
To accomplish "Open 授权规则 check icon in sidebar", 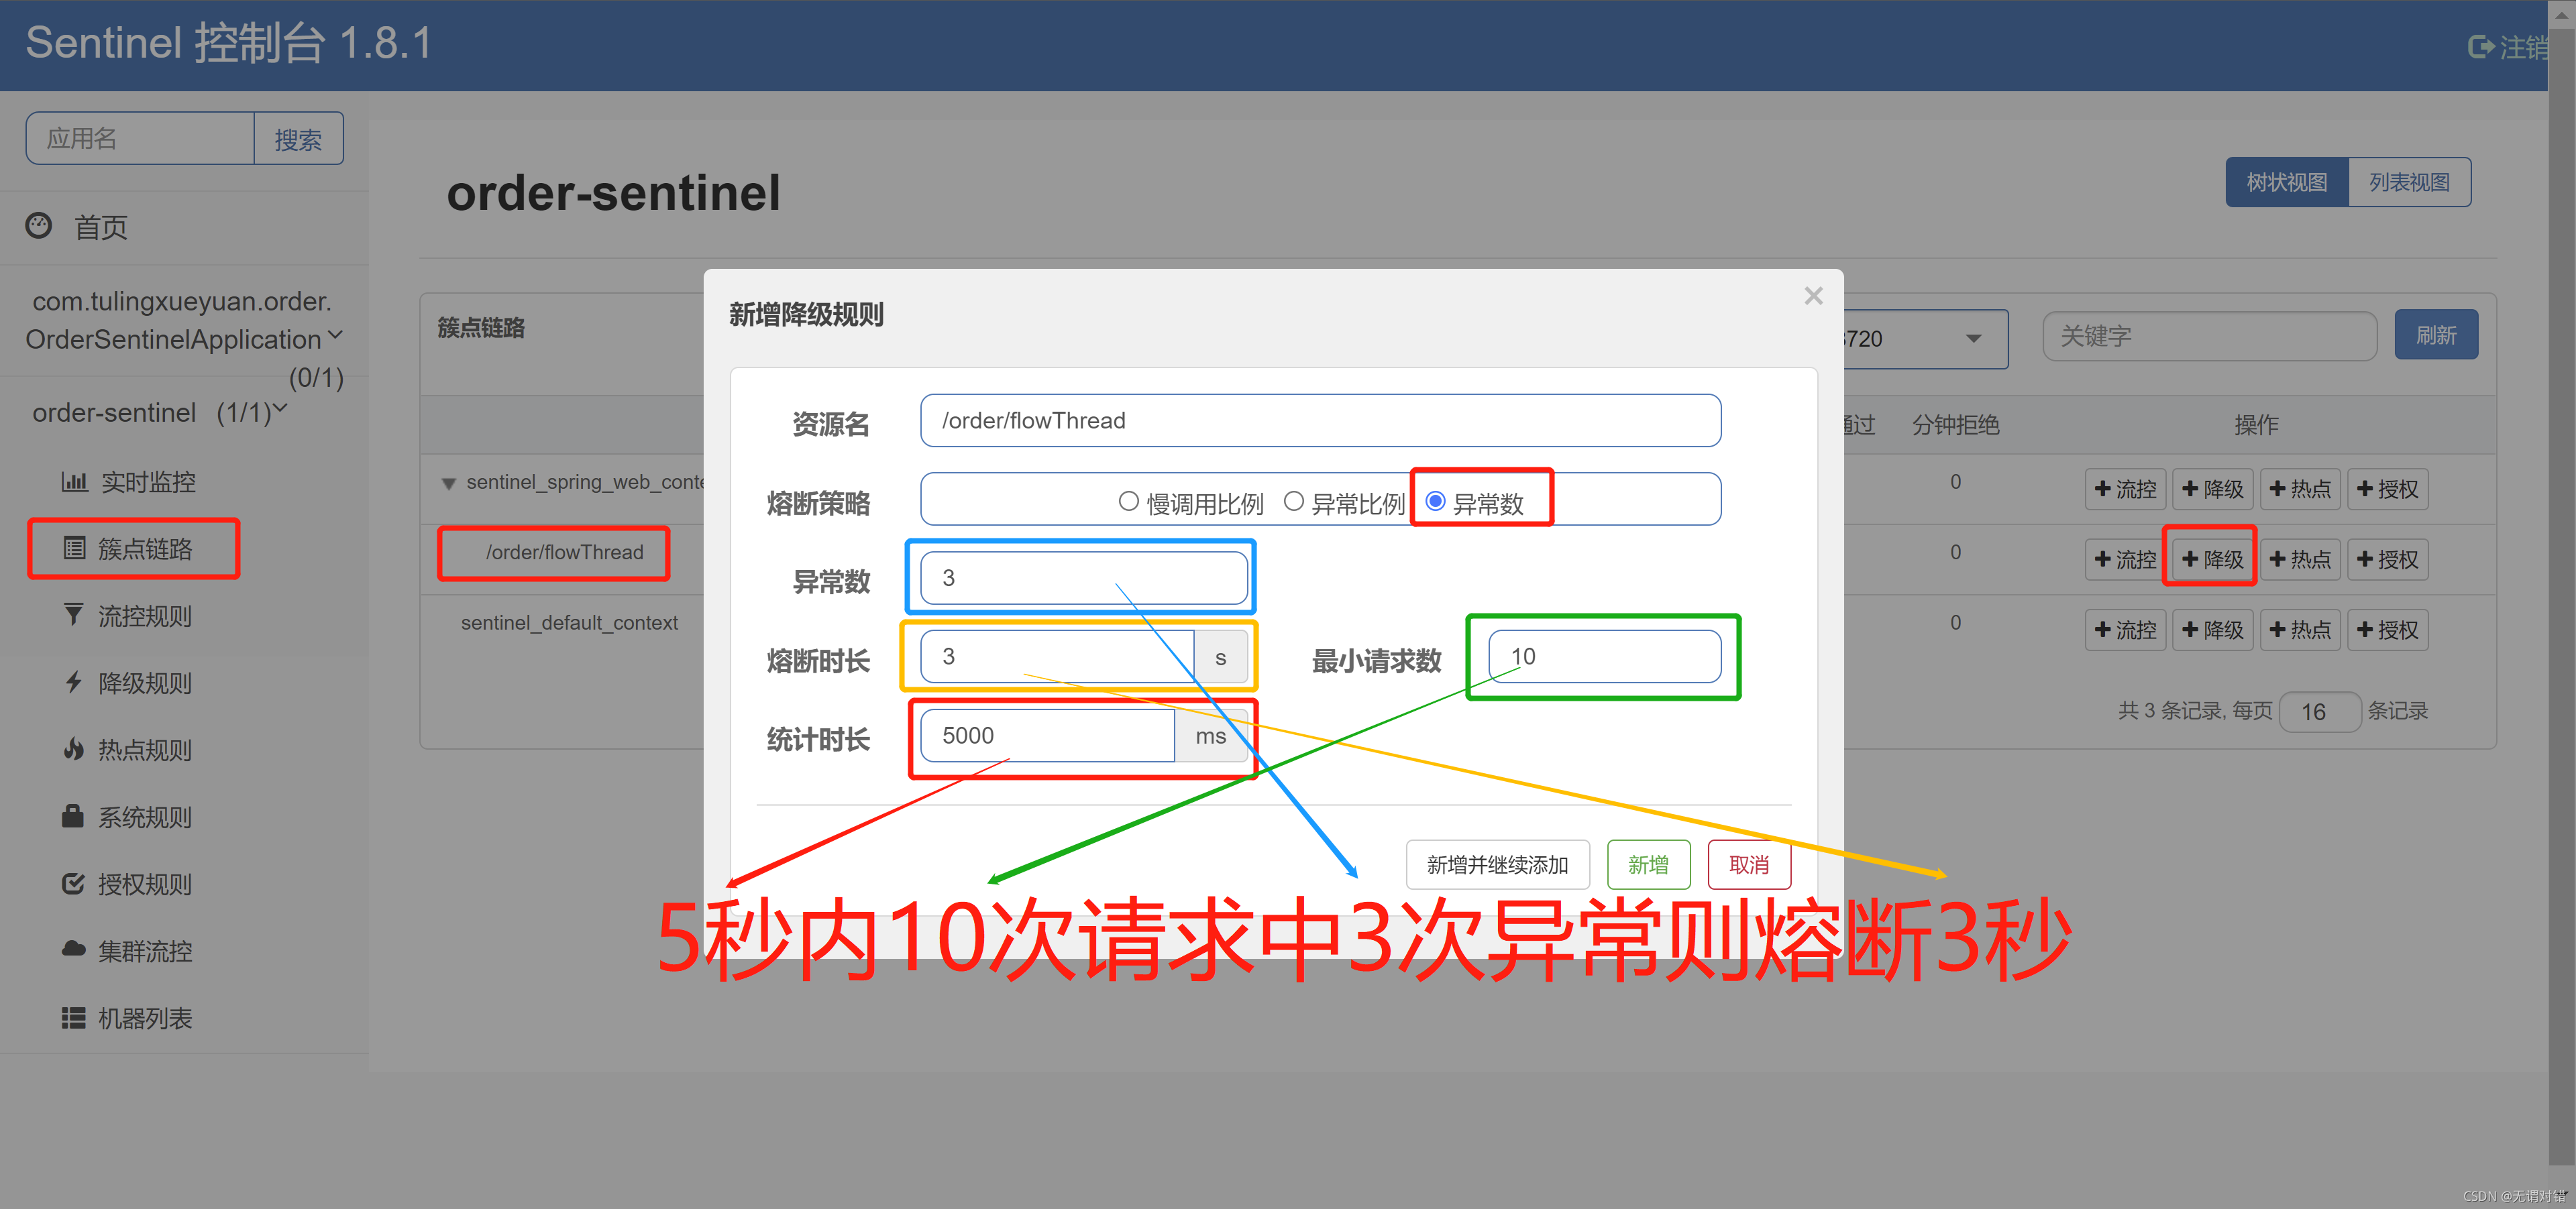I will click(x=73, y=883).
